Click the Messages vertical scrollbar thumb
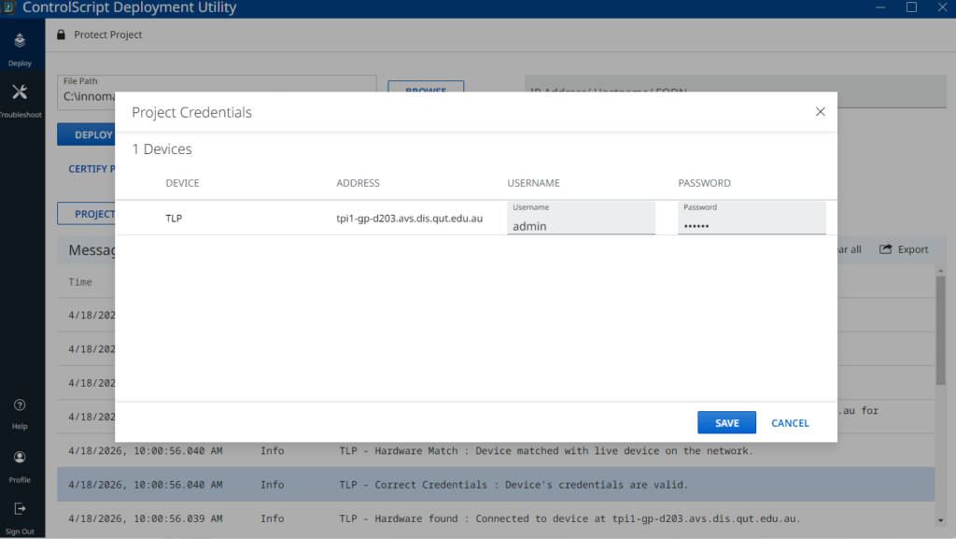The image size is (956, 539). [x=940, y=327]
